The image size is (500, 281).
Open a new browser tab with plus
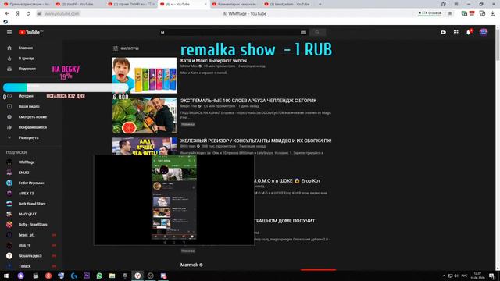coord(320,4)
